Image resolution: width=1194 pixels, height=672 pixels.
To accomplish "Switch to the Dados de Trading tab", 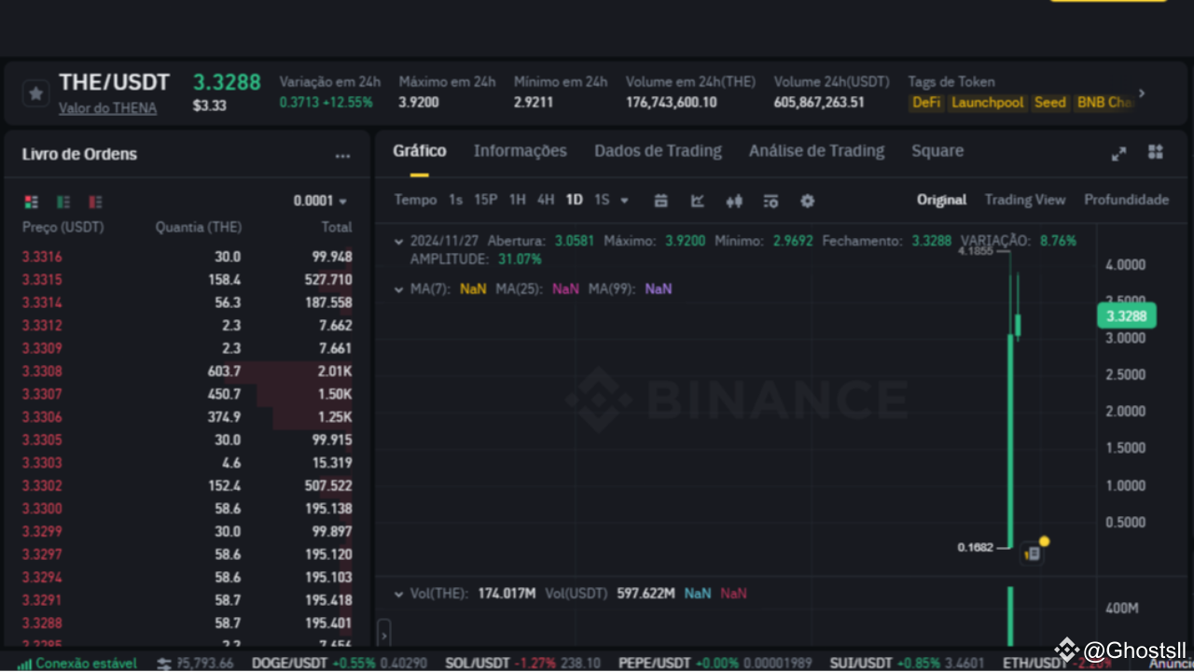I will tap(658, 150).
